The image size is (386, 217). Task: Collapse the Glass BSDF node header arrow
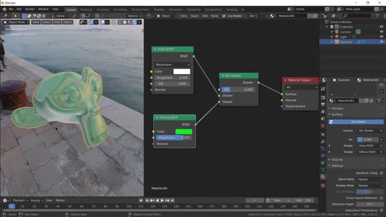[155, 49]
